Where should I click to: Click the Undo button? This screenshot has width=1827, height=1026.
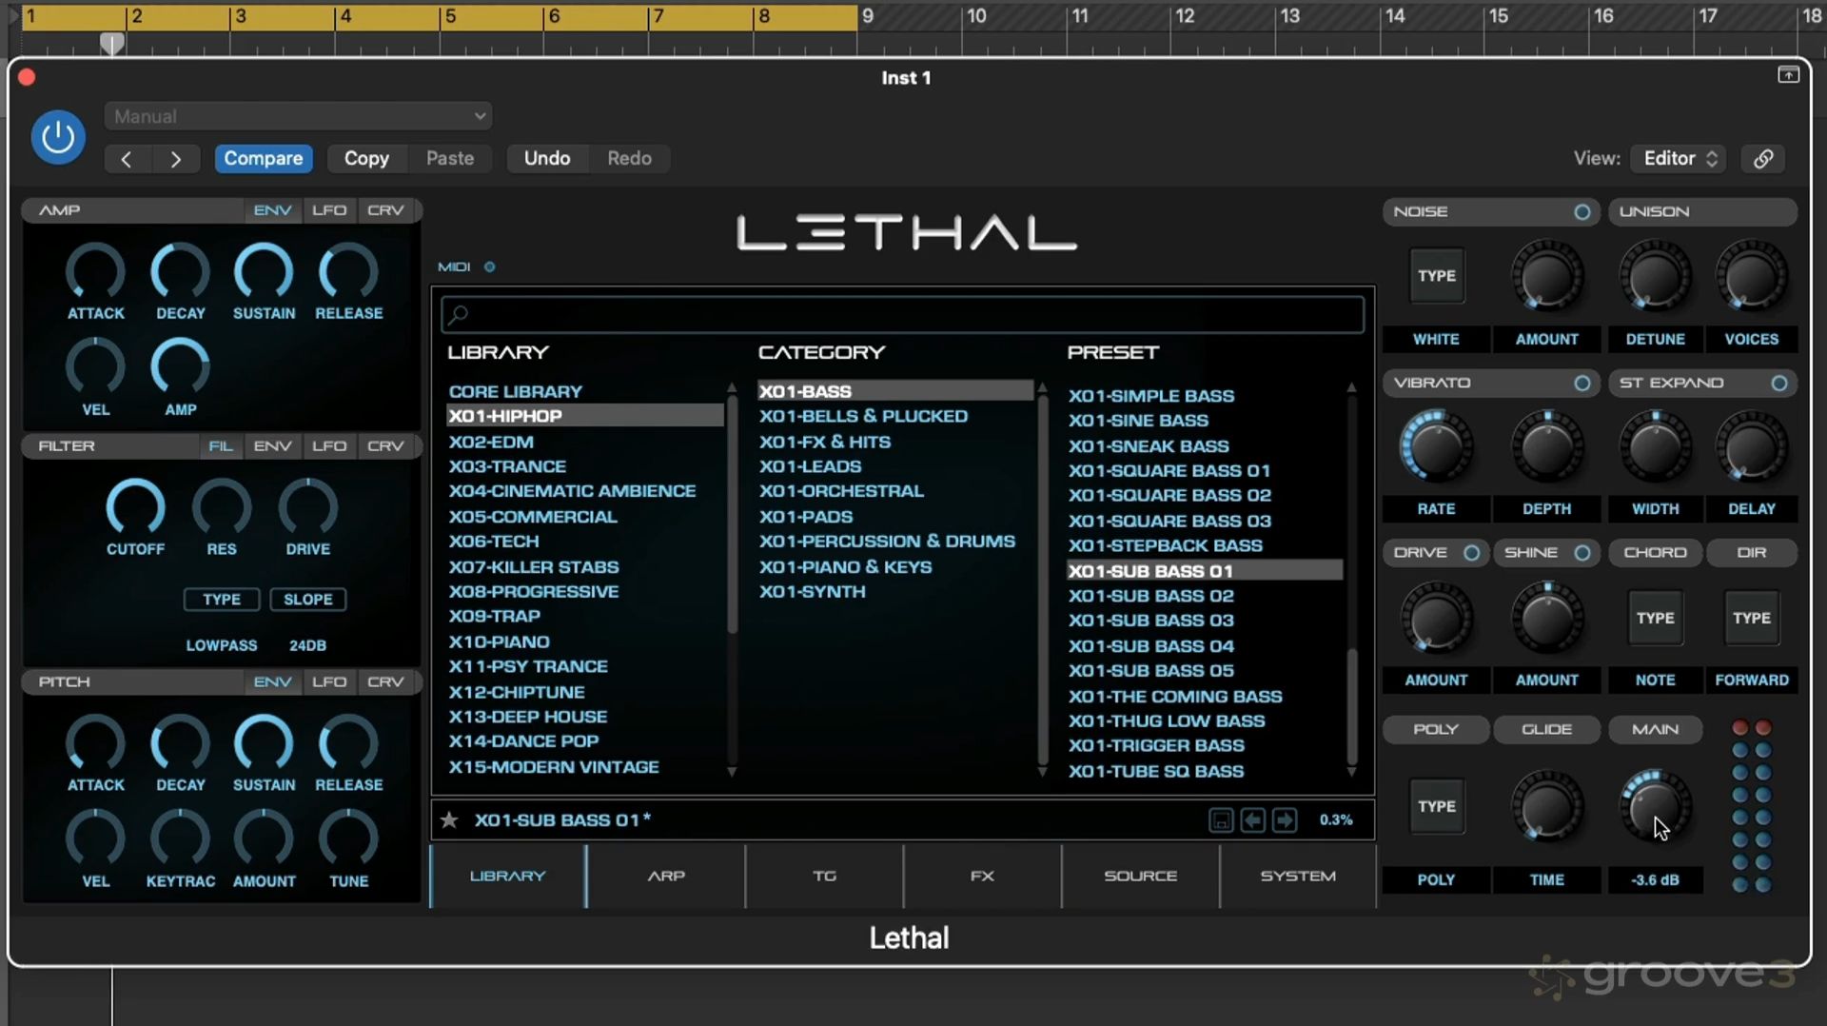tap(547, 159)
